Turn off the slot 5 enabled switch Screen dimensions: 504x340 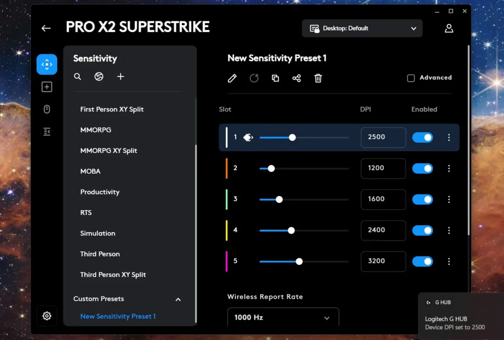click(422, 261)
